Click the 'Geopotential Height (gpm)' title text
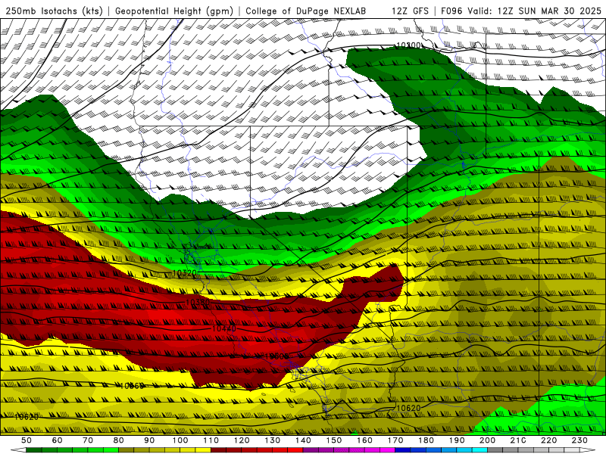Viewport: 606px width, 454px height. click(x=174, y=11)
